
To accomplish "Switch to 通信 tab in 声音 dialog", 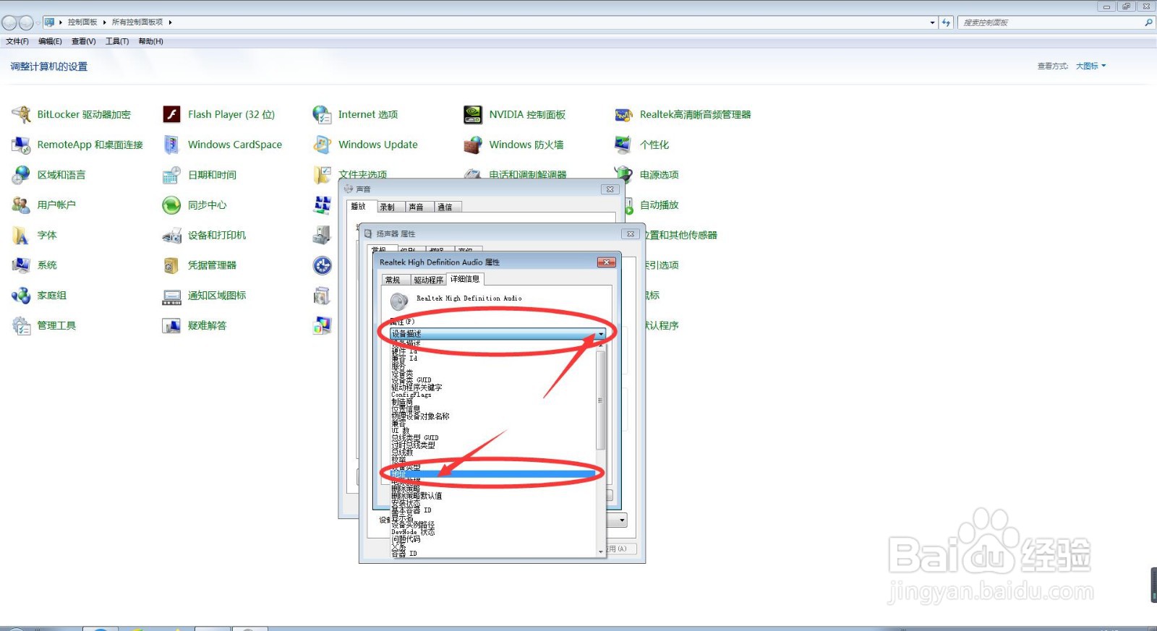I will [x=446, y=207].
